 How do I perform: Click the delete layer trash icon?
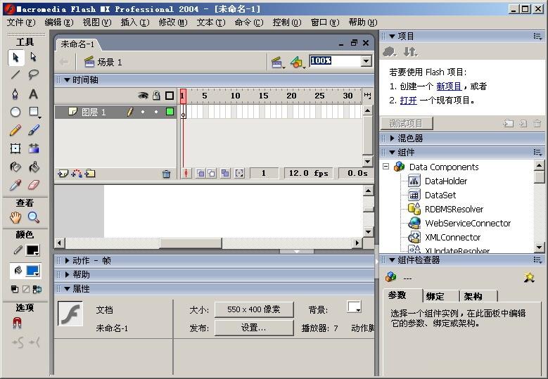pyautogui.click(x=166, y=174)
